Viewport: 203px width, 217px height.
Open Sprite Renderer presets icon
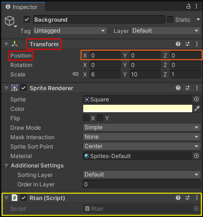pyautogui.click(x=187, y=88)
